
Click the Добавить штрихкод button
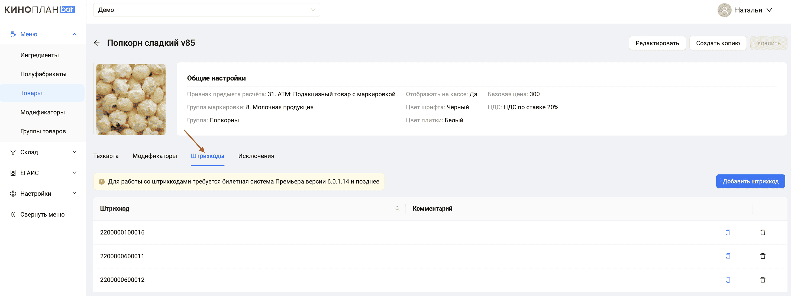tap(750, 181)
